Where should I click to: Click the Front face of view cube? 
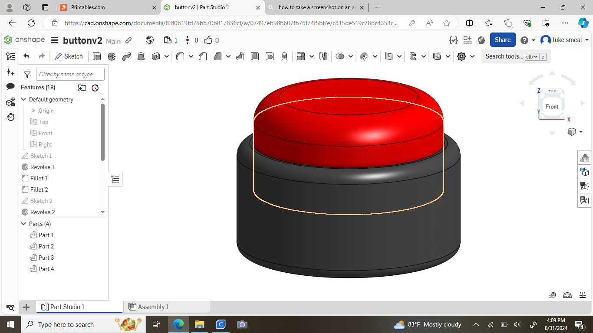click(x=552, y=107)
